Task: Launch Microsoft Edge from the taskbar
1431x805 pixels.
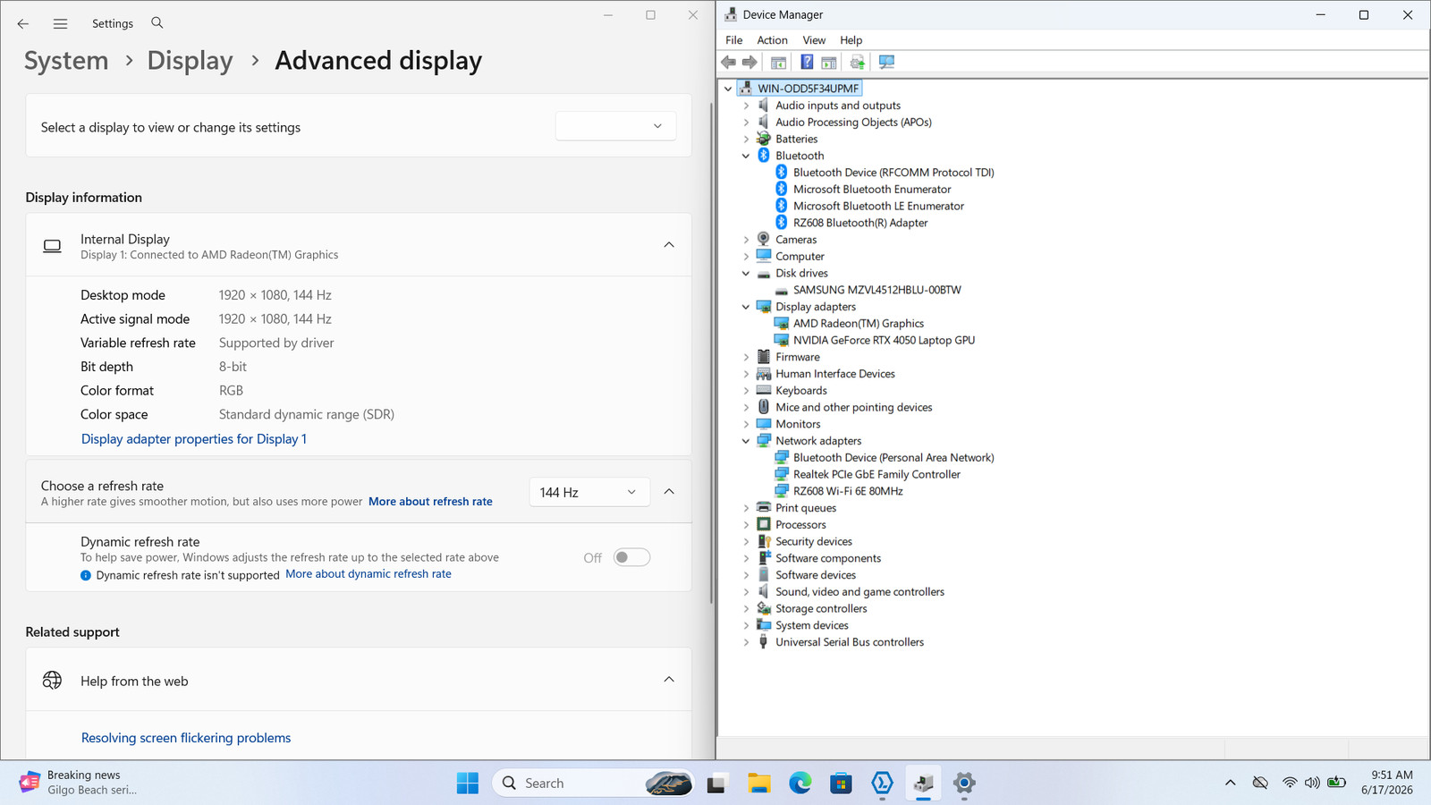Action: (x=800, y=784)
